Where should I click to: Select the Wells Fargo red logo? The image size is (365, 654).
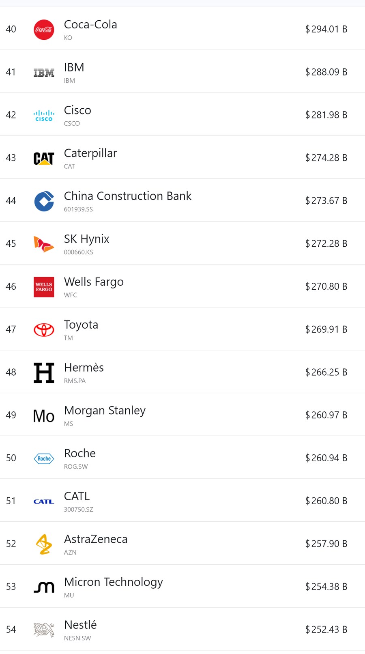pos(44,287)
